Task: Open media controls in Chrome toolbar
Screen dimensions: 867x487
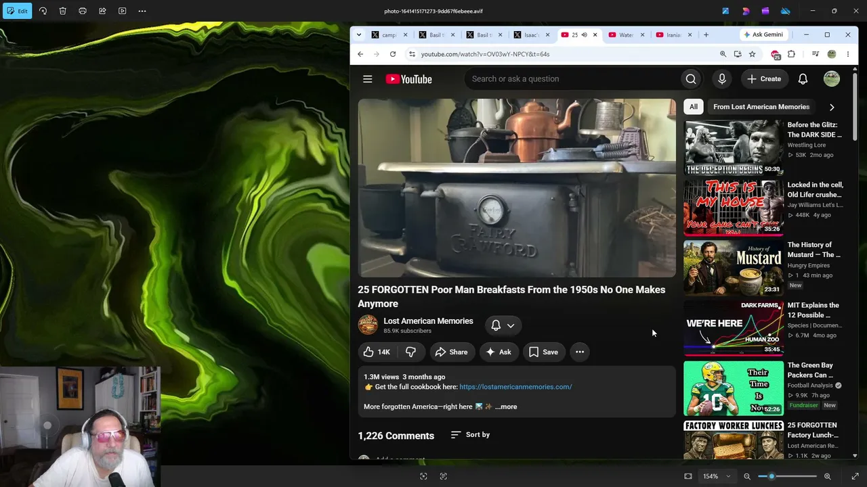Action: pos(816,54)
